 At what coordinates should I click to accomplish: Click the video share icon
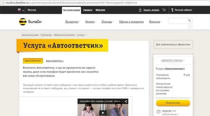coord(126,101)
